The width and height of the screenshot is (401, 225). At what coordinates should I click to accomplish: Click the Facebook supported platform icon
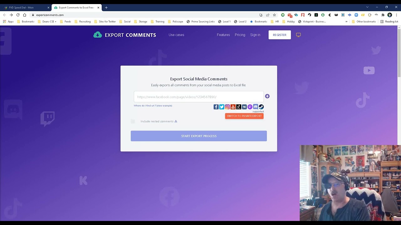216,107
